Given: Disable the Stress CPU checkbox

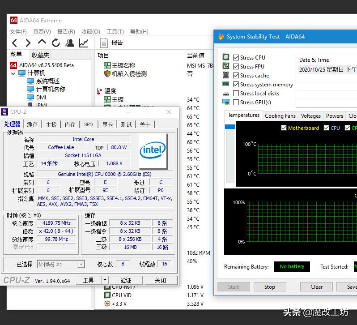Looking at the screenshot, I should (x=236, y=57).
